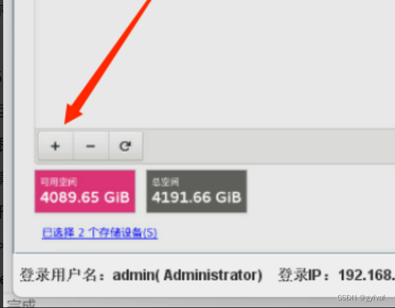Open the 已选择 2 个存储设备(S) link
395x308 pixels.
coord(100,232)
